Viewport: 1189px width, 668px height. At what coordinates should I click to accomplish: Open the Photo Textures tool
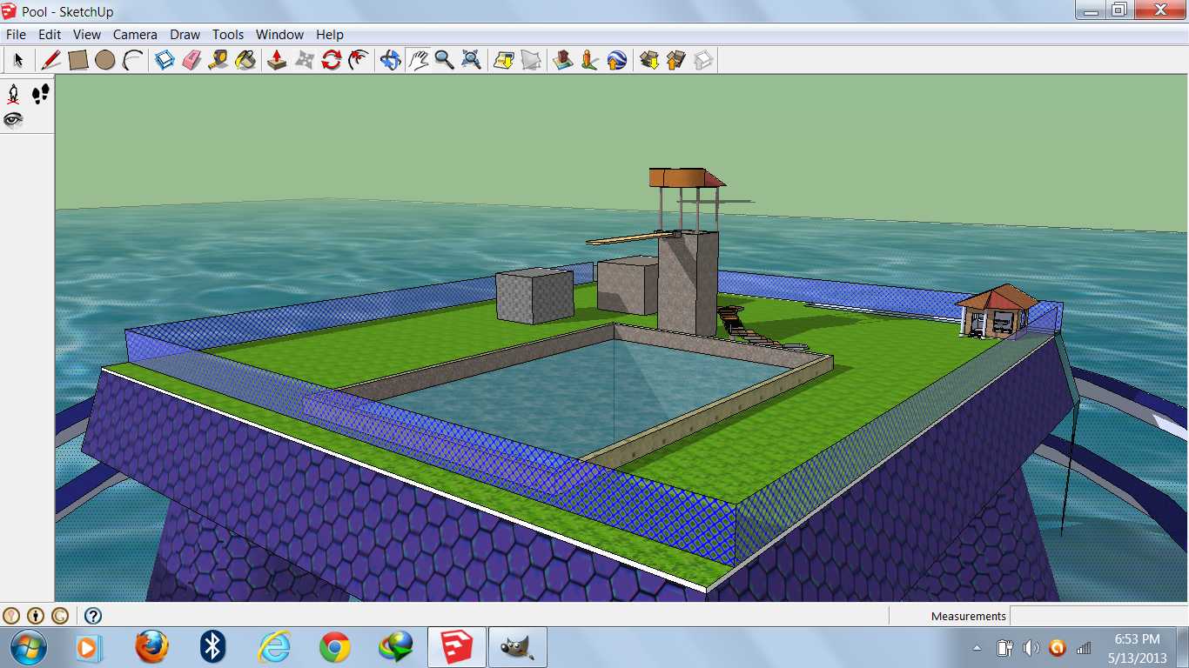click(x=589, y=60)
